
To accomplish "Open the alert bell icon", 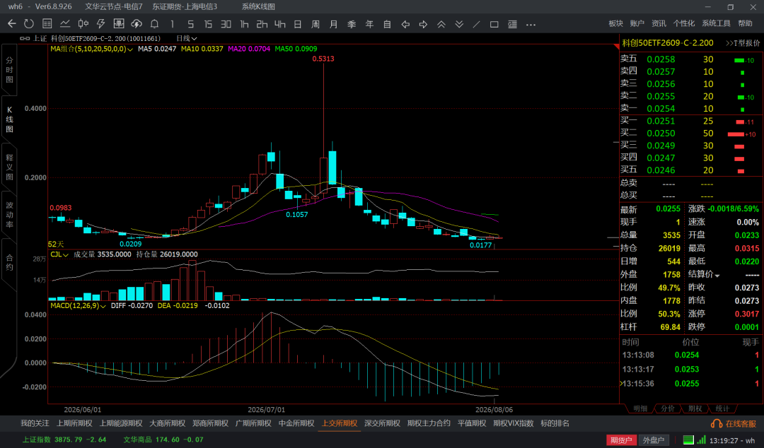I will point(154,24).
